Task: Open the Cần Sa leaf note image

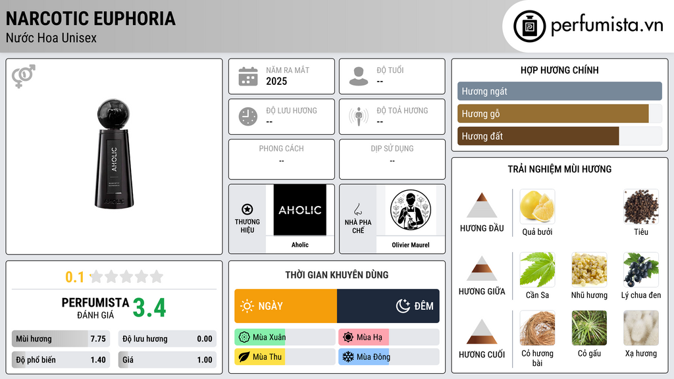Action: coord(537,269)
